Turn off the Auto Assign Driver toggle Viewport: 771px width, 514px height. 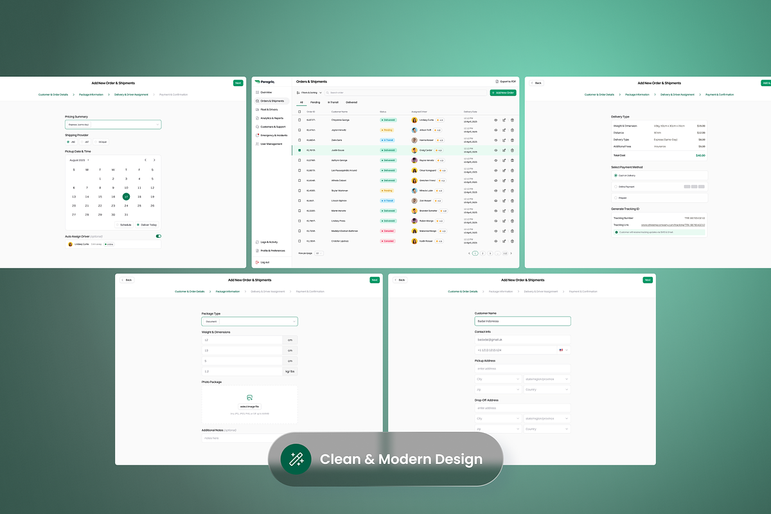click(x=158, y=236)
